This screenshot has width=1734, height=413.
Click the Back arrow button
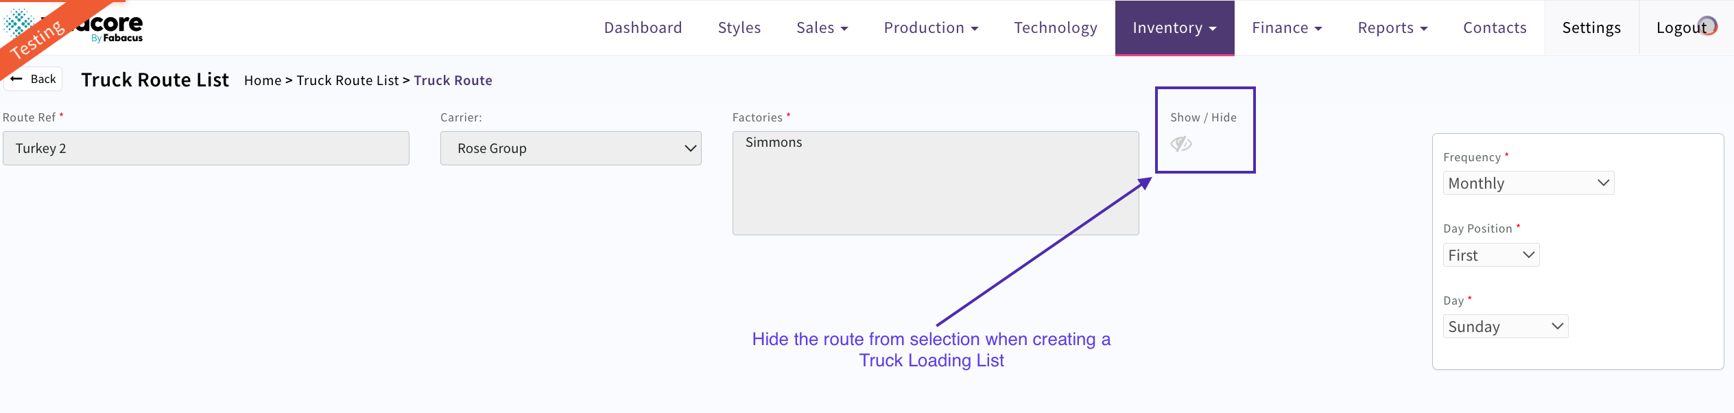(34, 79)
